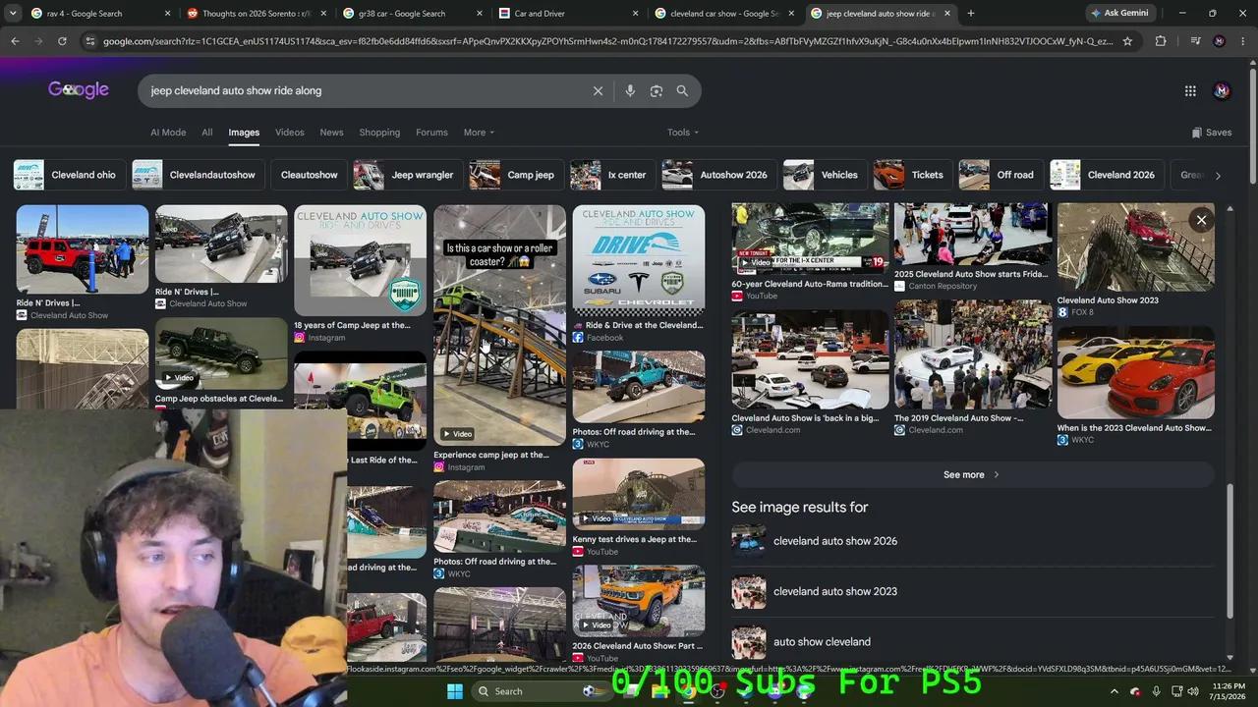View site information icon in address bar
The width and height of the screenshot is (1258, 707).
coord(90,41)
